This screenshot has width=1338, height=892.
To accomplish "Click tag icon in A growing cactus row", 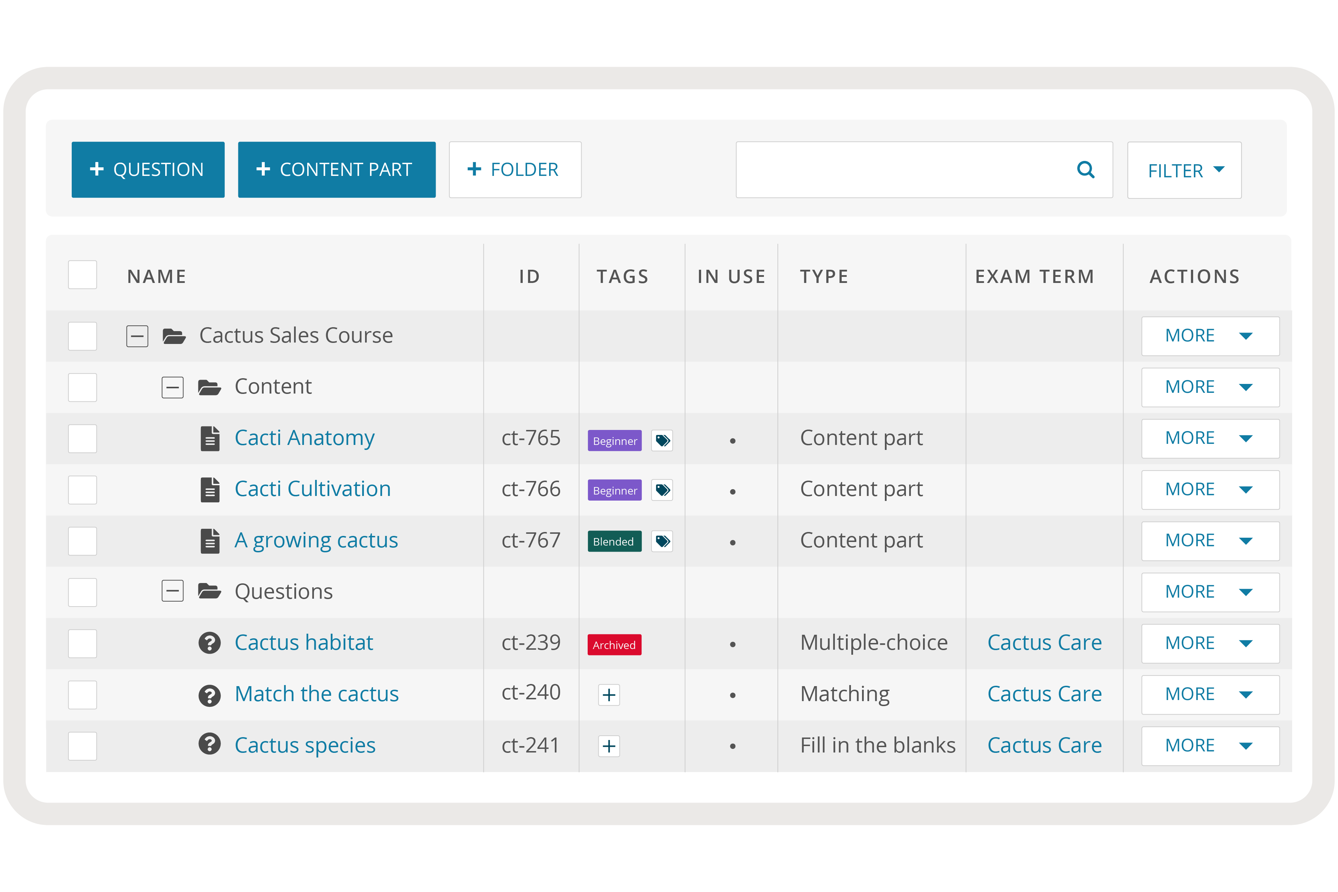I will tap(662, 541).
